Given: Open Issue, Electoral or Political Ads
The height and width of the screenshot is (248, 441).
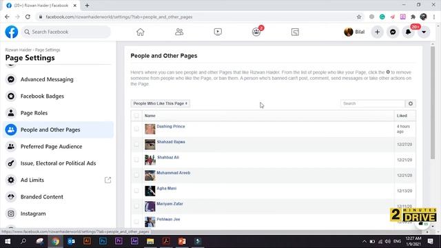Looking at the screenshot, I should pos(58,163).
